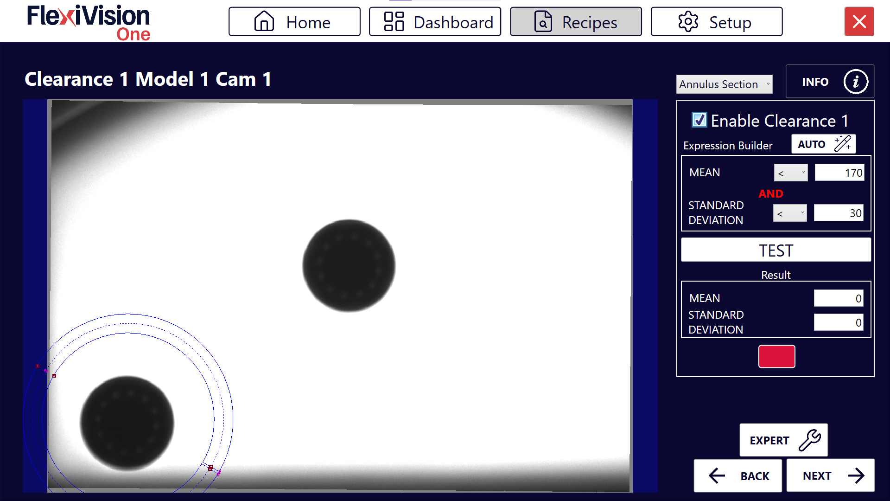This screenshot has width=890, height=501.
Task: Click the dark circle inside the annulus
Action: tap(127, 423)
